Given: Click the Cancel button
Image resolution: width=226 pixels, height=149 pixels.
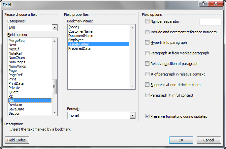Looking at the screenshot, I should pyautogui.click(x=209, y=140).
